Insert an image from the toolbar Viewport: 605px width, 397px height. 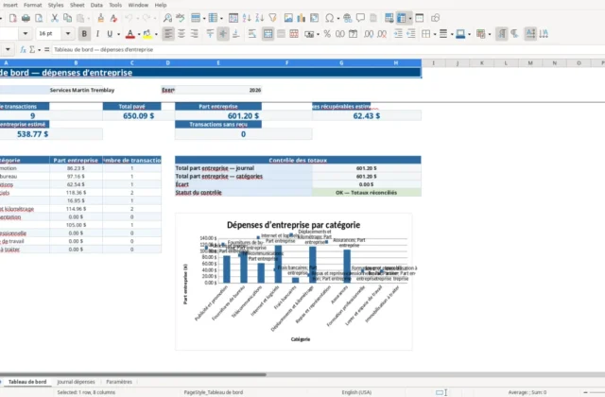coord(288,18)
